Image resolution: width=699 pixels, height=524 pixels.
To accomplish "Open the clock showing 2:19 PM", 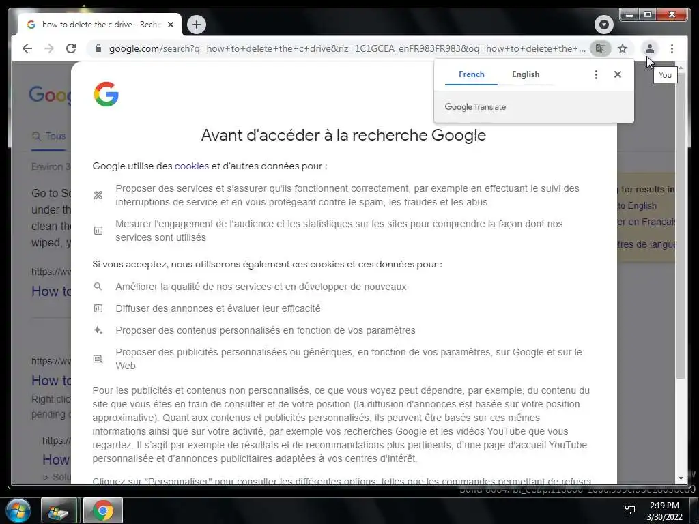I will click(664, 511).
